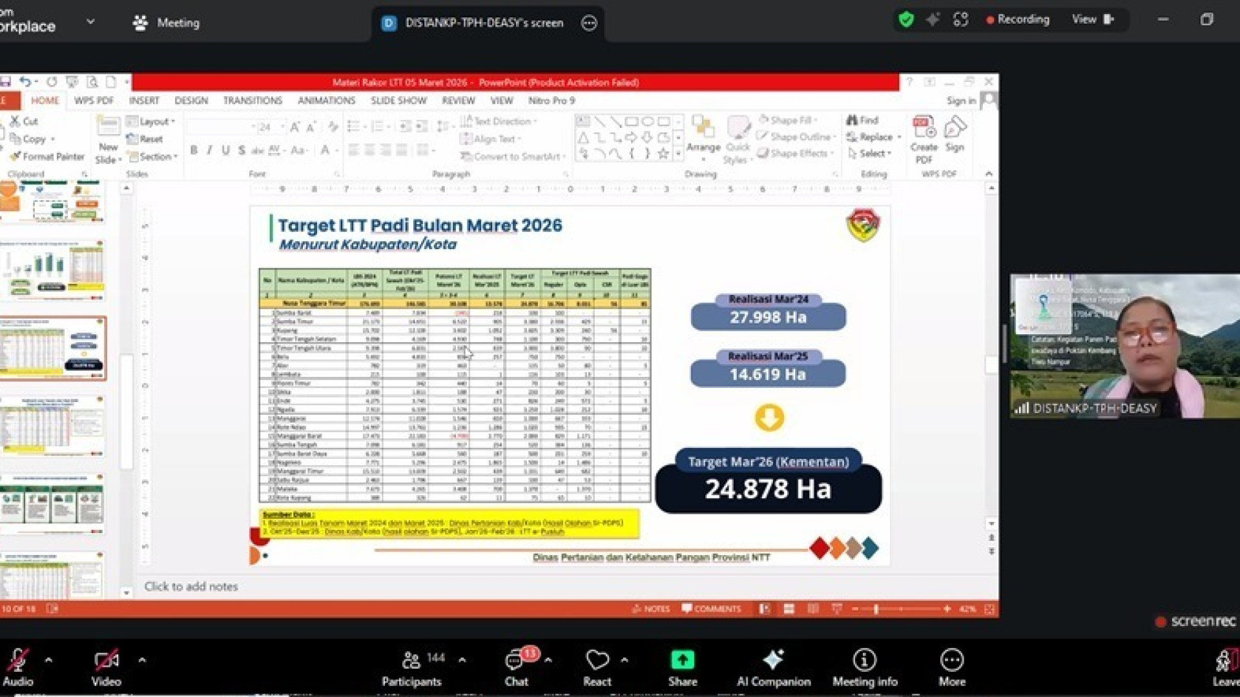Click the green Share screen icon

tap(682, 660)
